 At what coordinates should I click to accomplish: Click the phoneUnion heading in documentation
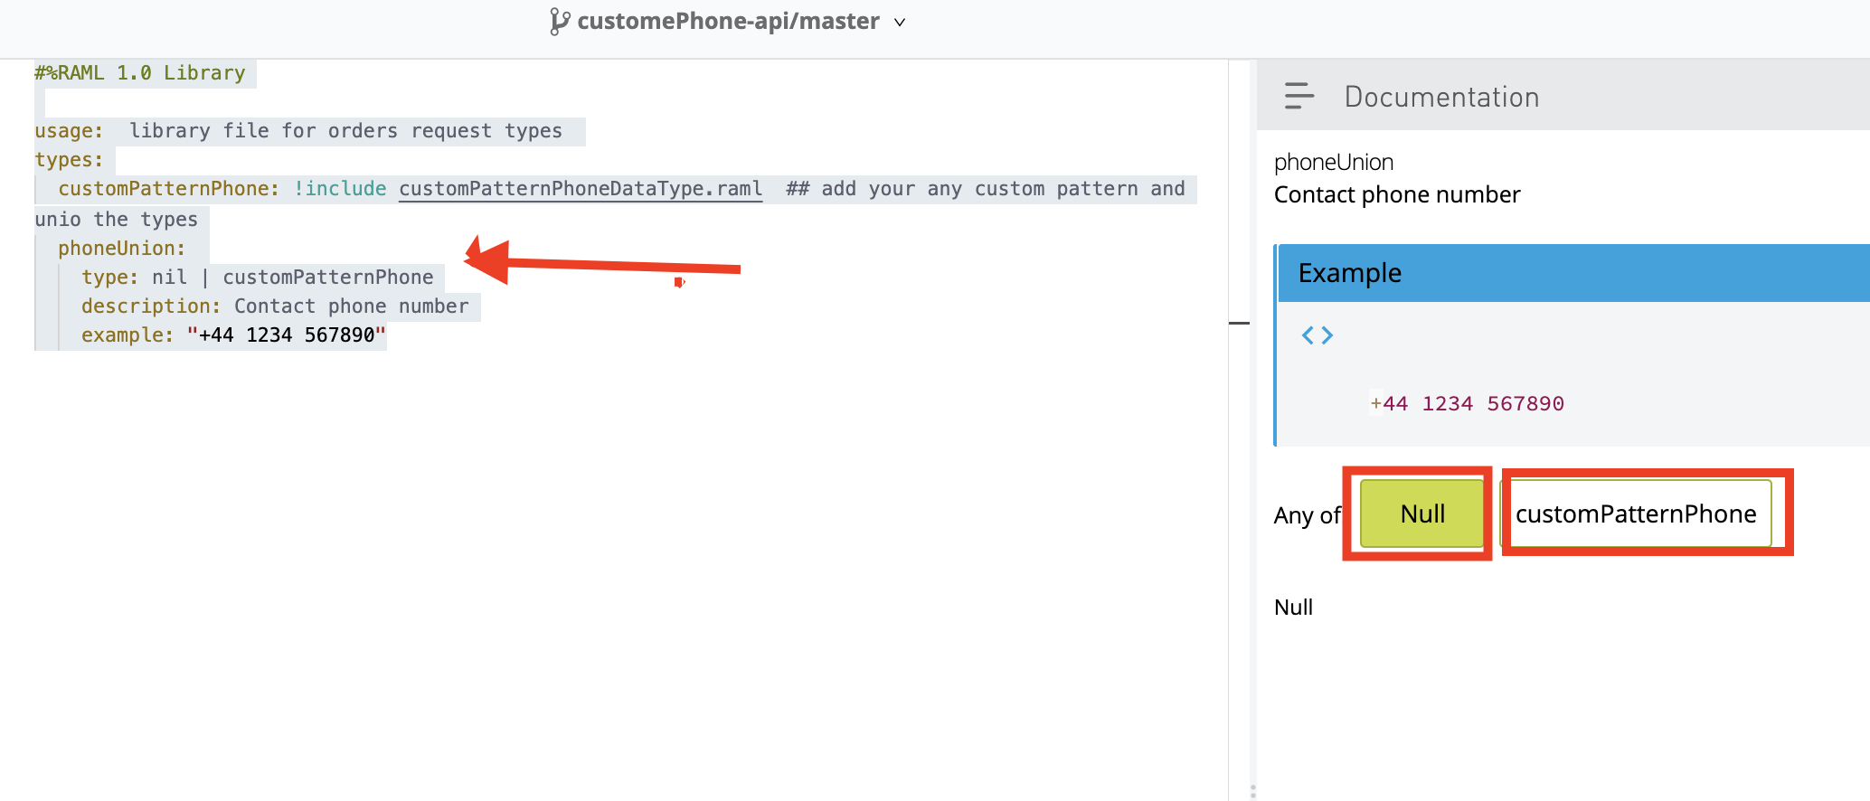pos(1333,163)
